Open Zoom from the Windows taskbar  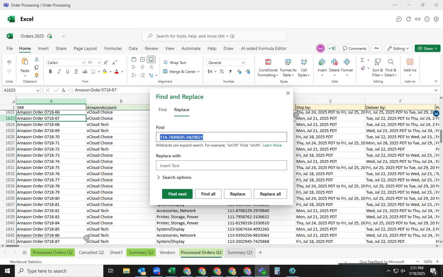[x=157, y=271]
